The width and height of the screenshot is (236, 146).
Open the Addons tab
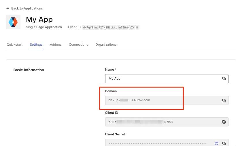56,45
